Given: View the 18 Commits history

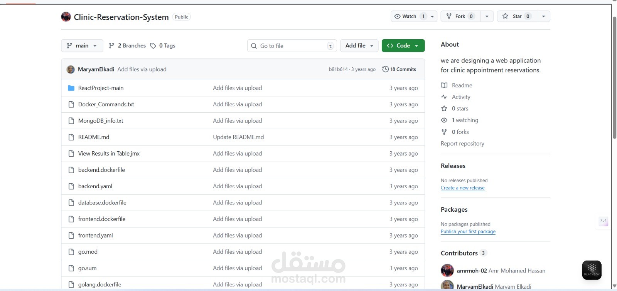Looking at the screenshot, I should [399, 69].
